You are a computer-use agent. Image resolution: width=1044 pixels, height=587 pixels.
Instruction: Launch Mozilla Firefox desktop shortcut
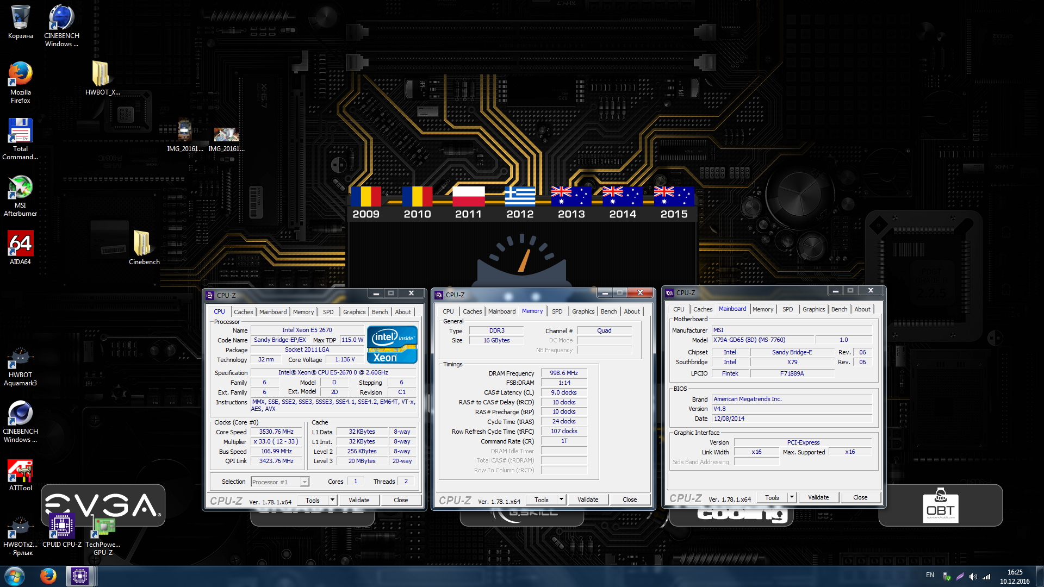[21, 82]
